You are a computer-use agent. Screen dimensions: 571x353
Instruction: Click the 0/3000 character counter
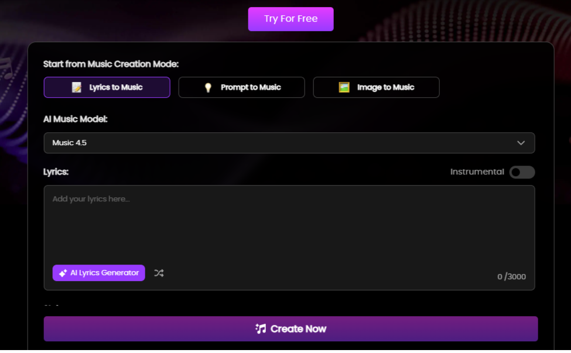coord(511,276)
